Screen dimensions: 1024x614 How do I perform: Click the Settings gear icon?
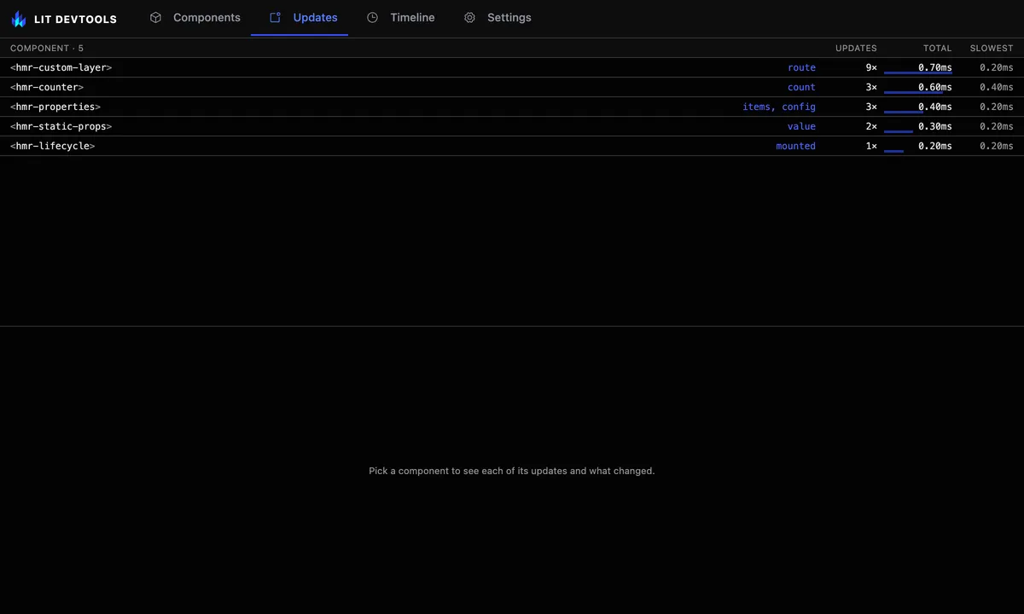469,17
